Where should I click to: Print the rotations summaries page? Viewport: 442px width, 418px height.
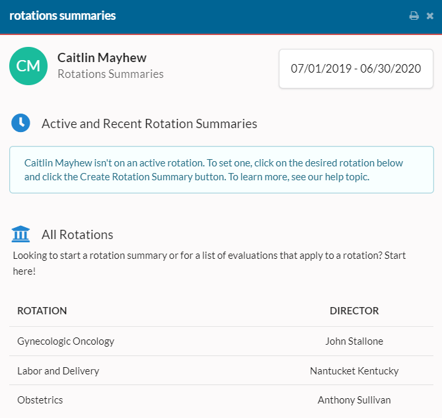[414, 15]
